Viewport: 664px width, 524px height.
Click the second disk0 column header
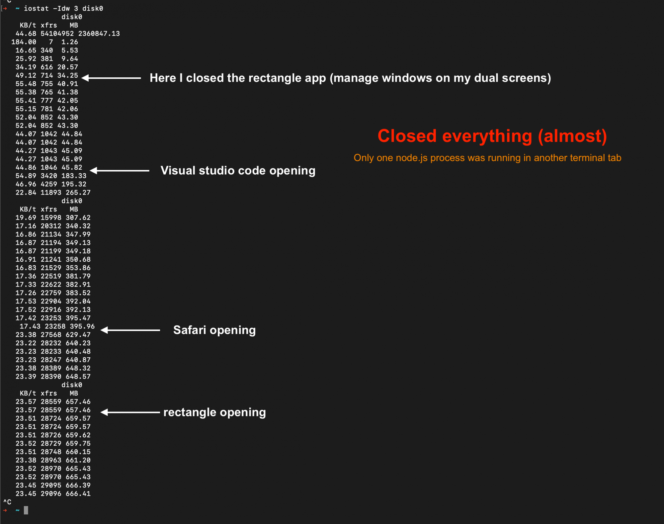point(72,201)
